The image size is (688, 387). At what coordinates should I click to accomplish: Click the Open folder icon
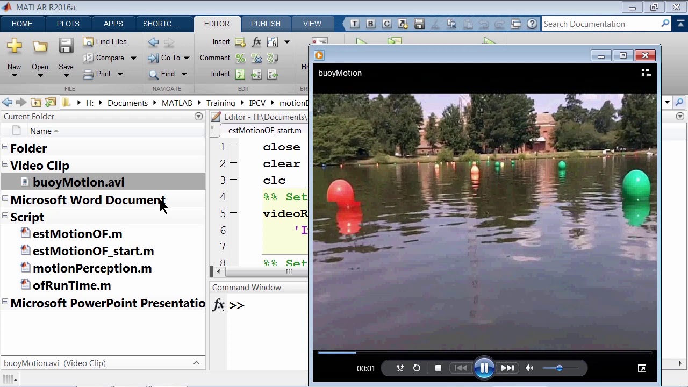tap(40, 47)
